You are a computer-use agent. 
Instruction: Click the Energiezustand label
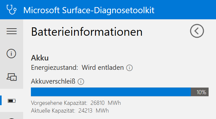[x=54, y=68]
